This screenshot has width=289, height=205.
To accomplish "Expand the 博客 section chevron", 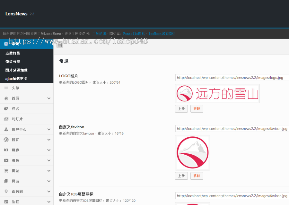I will pos(49,140).
